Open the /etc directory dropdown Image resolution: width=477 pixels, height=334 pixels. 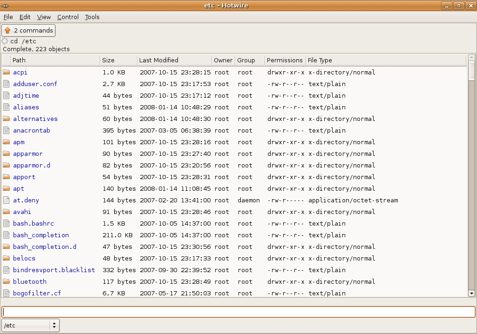(x=30, y=325)
